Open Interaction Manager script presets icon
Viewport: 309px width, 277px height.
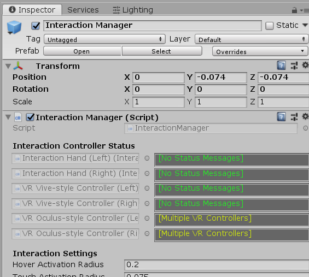294,117
